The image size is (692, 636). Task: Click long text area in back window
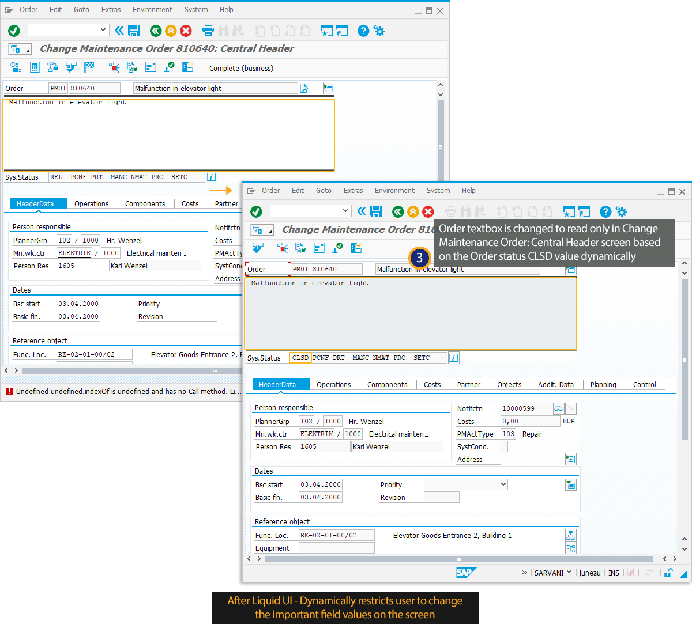coord(169,135)
